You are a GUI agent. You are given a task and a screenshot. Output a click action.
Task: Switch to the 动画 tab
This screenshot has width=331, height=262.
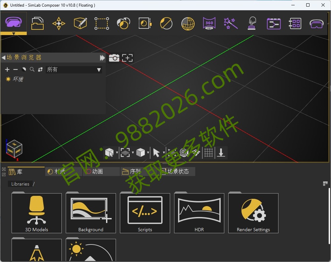(101, 171)
